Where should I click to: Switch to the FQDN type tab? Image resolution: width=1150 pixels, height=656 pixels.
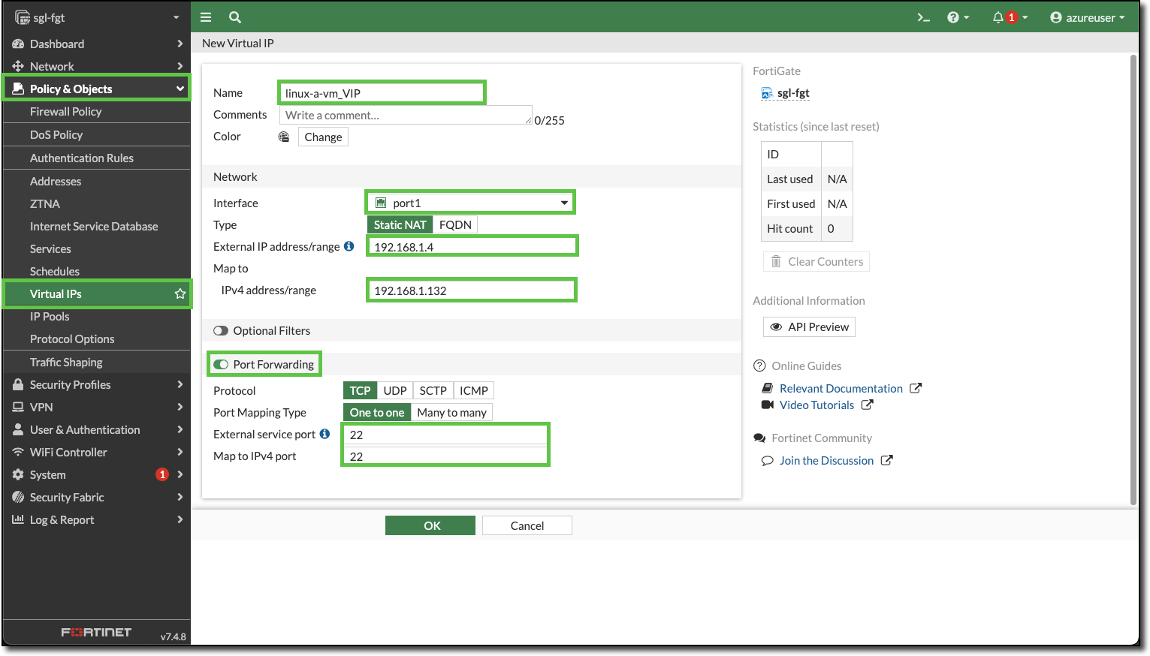click(454, 224)
